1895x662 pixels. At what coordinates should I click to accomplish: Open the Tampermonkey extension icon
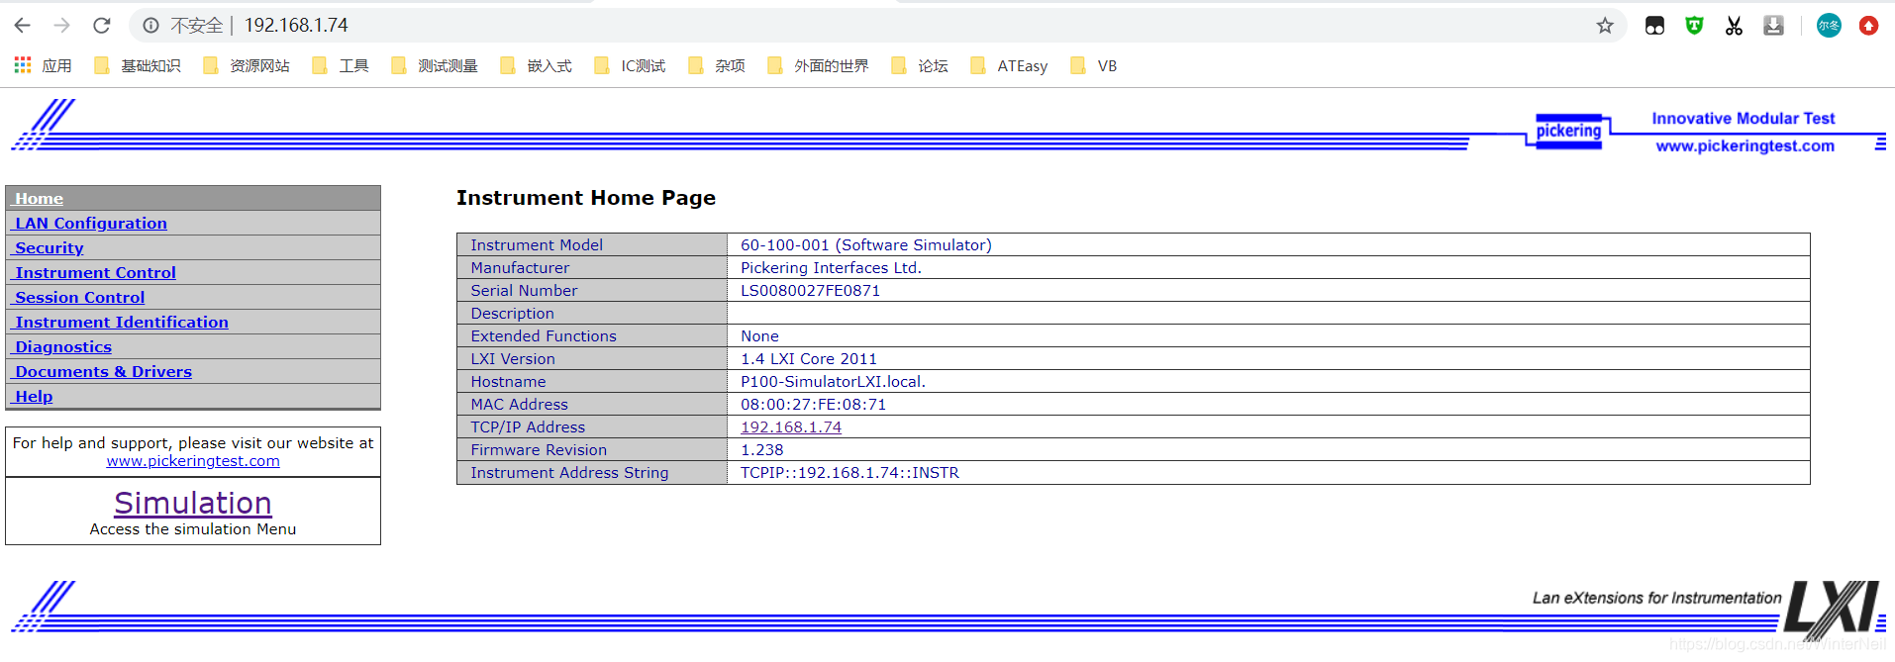tap(1654, 26)
